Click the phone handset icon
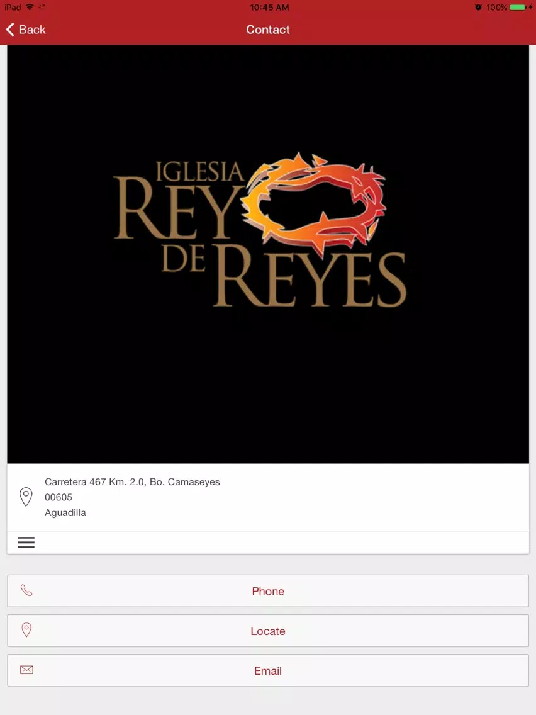This screenshot has height=715, width=536. 26,590
